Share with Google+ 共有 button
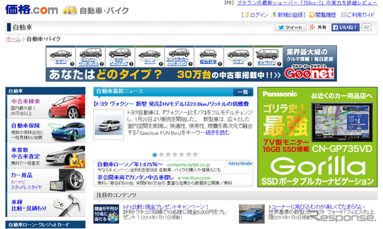This screenshot has height=229, width=383. point(318,28)
